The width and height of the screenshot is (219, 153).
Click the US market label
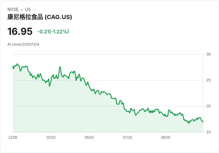28,10
